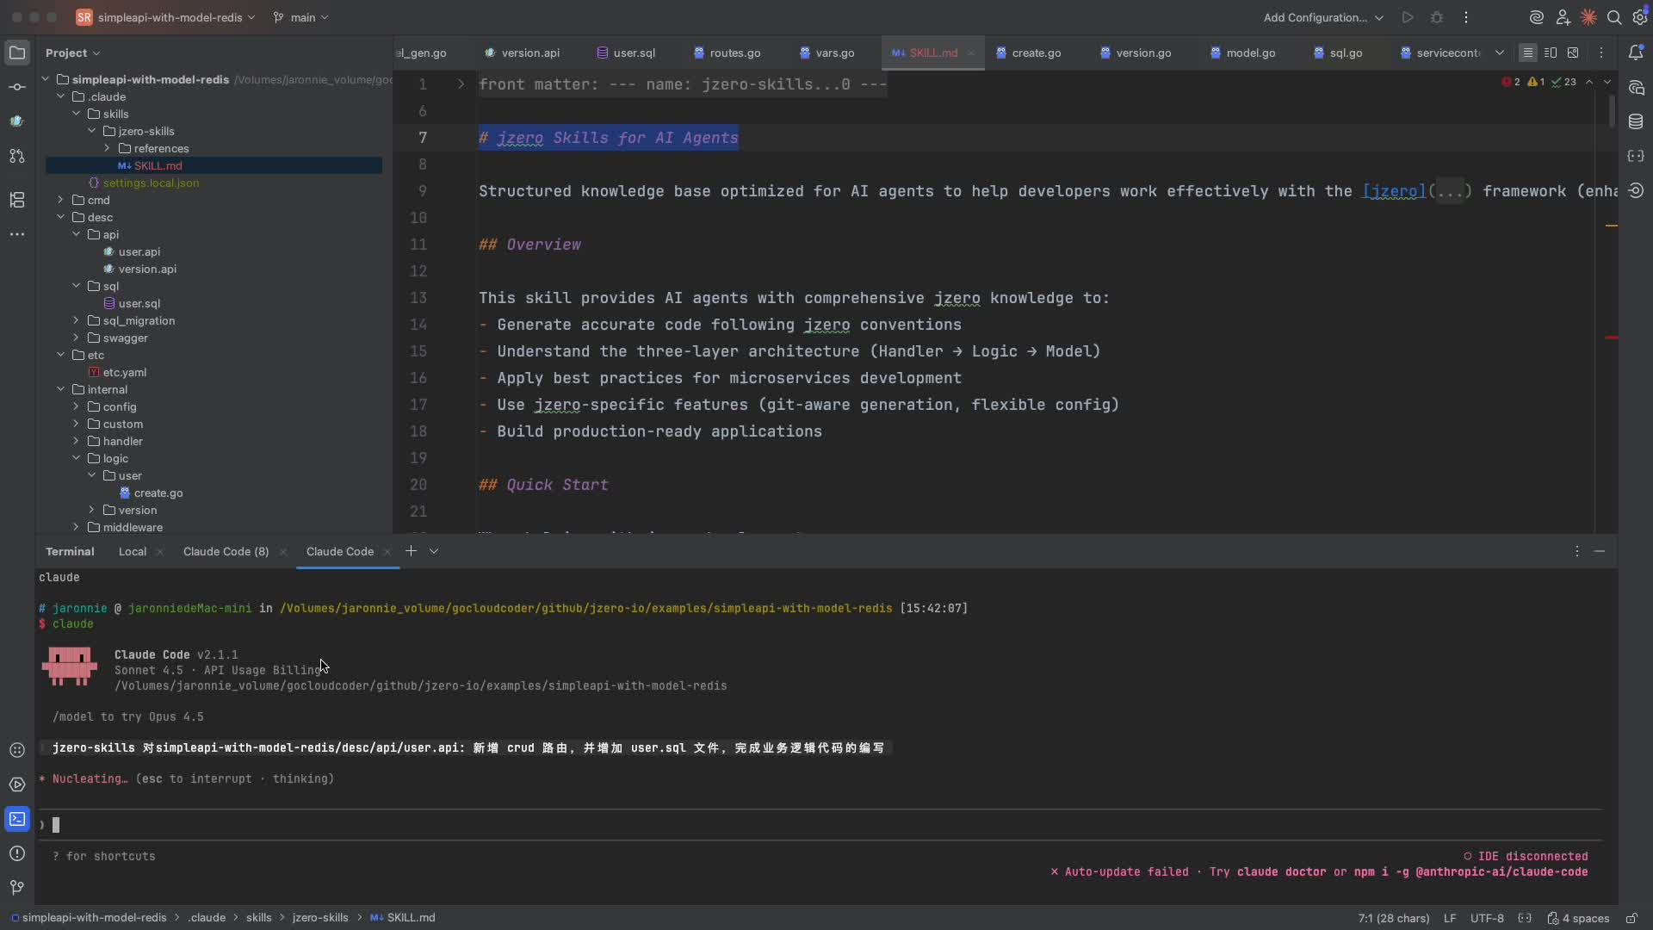Click jzero-skills breadcrumb in status bar

click(x=320, y=918)
